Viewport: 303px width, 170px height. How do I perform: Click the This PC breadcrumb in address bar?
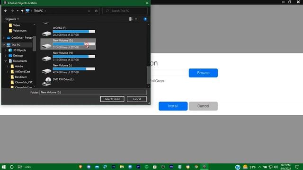click(38, 11)
